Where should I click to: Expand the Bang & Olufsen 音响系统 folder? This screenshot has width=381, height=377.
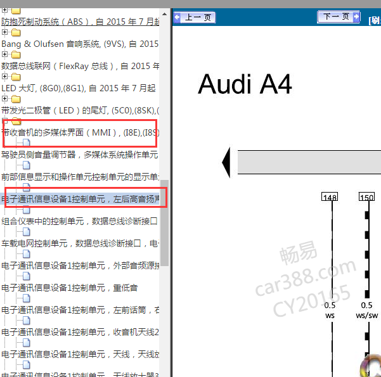(4, 32)
